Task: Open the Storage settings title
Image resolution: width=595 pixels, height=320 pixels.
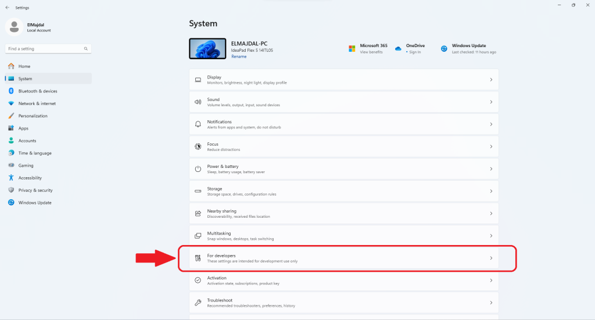Action: [x=214, y=189]
